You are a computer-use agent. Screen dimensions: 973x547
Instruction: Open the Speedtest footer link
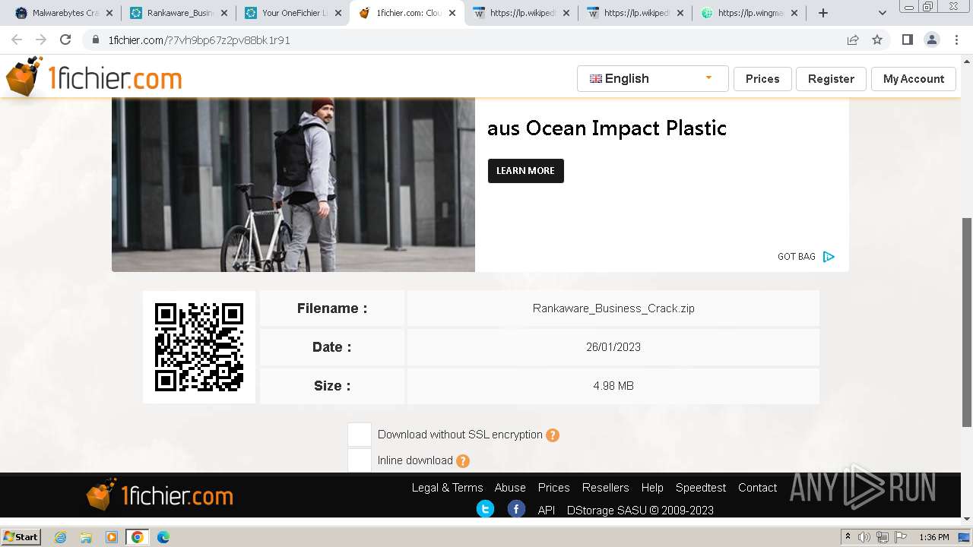tap(701, 488)
